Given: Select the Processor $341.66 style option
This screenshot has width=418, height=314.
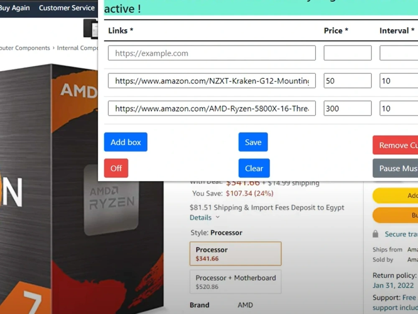Looking at the screenshot, I should (235, 254).
